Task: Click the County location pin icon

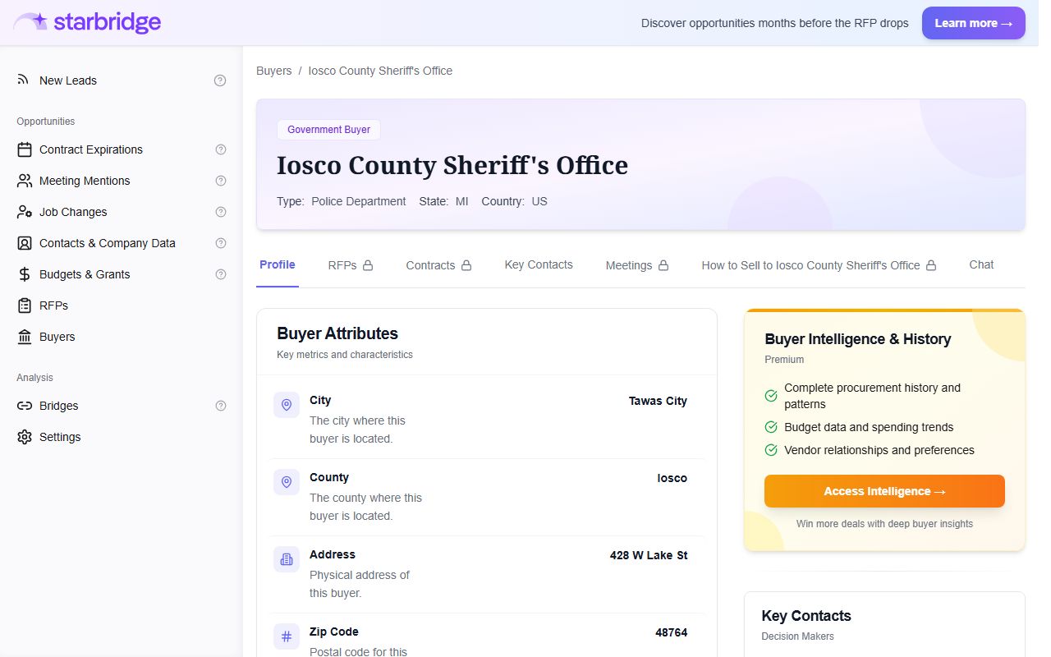Action: [287, 482]
